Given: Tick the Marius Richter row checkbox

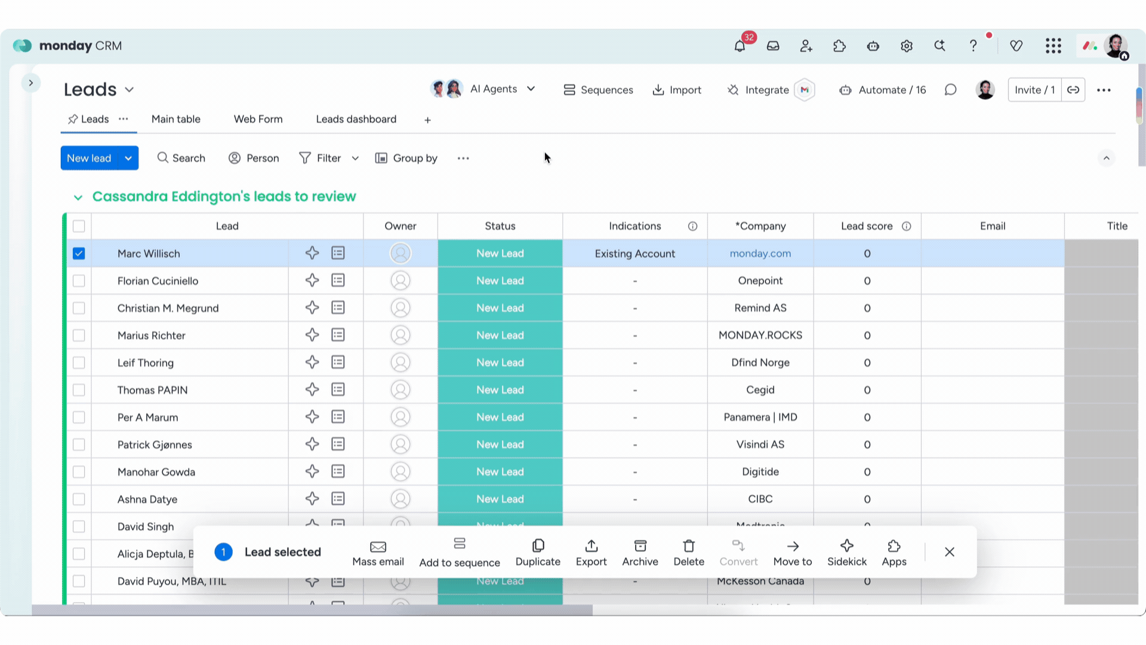Looking at the screenshot, I should point(79,336).
